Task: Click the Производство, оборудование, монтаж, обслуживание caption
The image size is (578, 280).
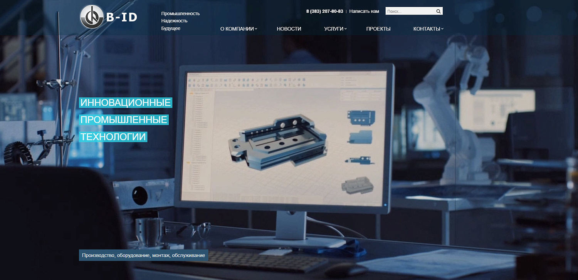Action: point(143,255)
